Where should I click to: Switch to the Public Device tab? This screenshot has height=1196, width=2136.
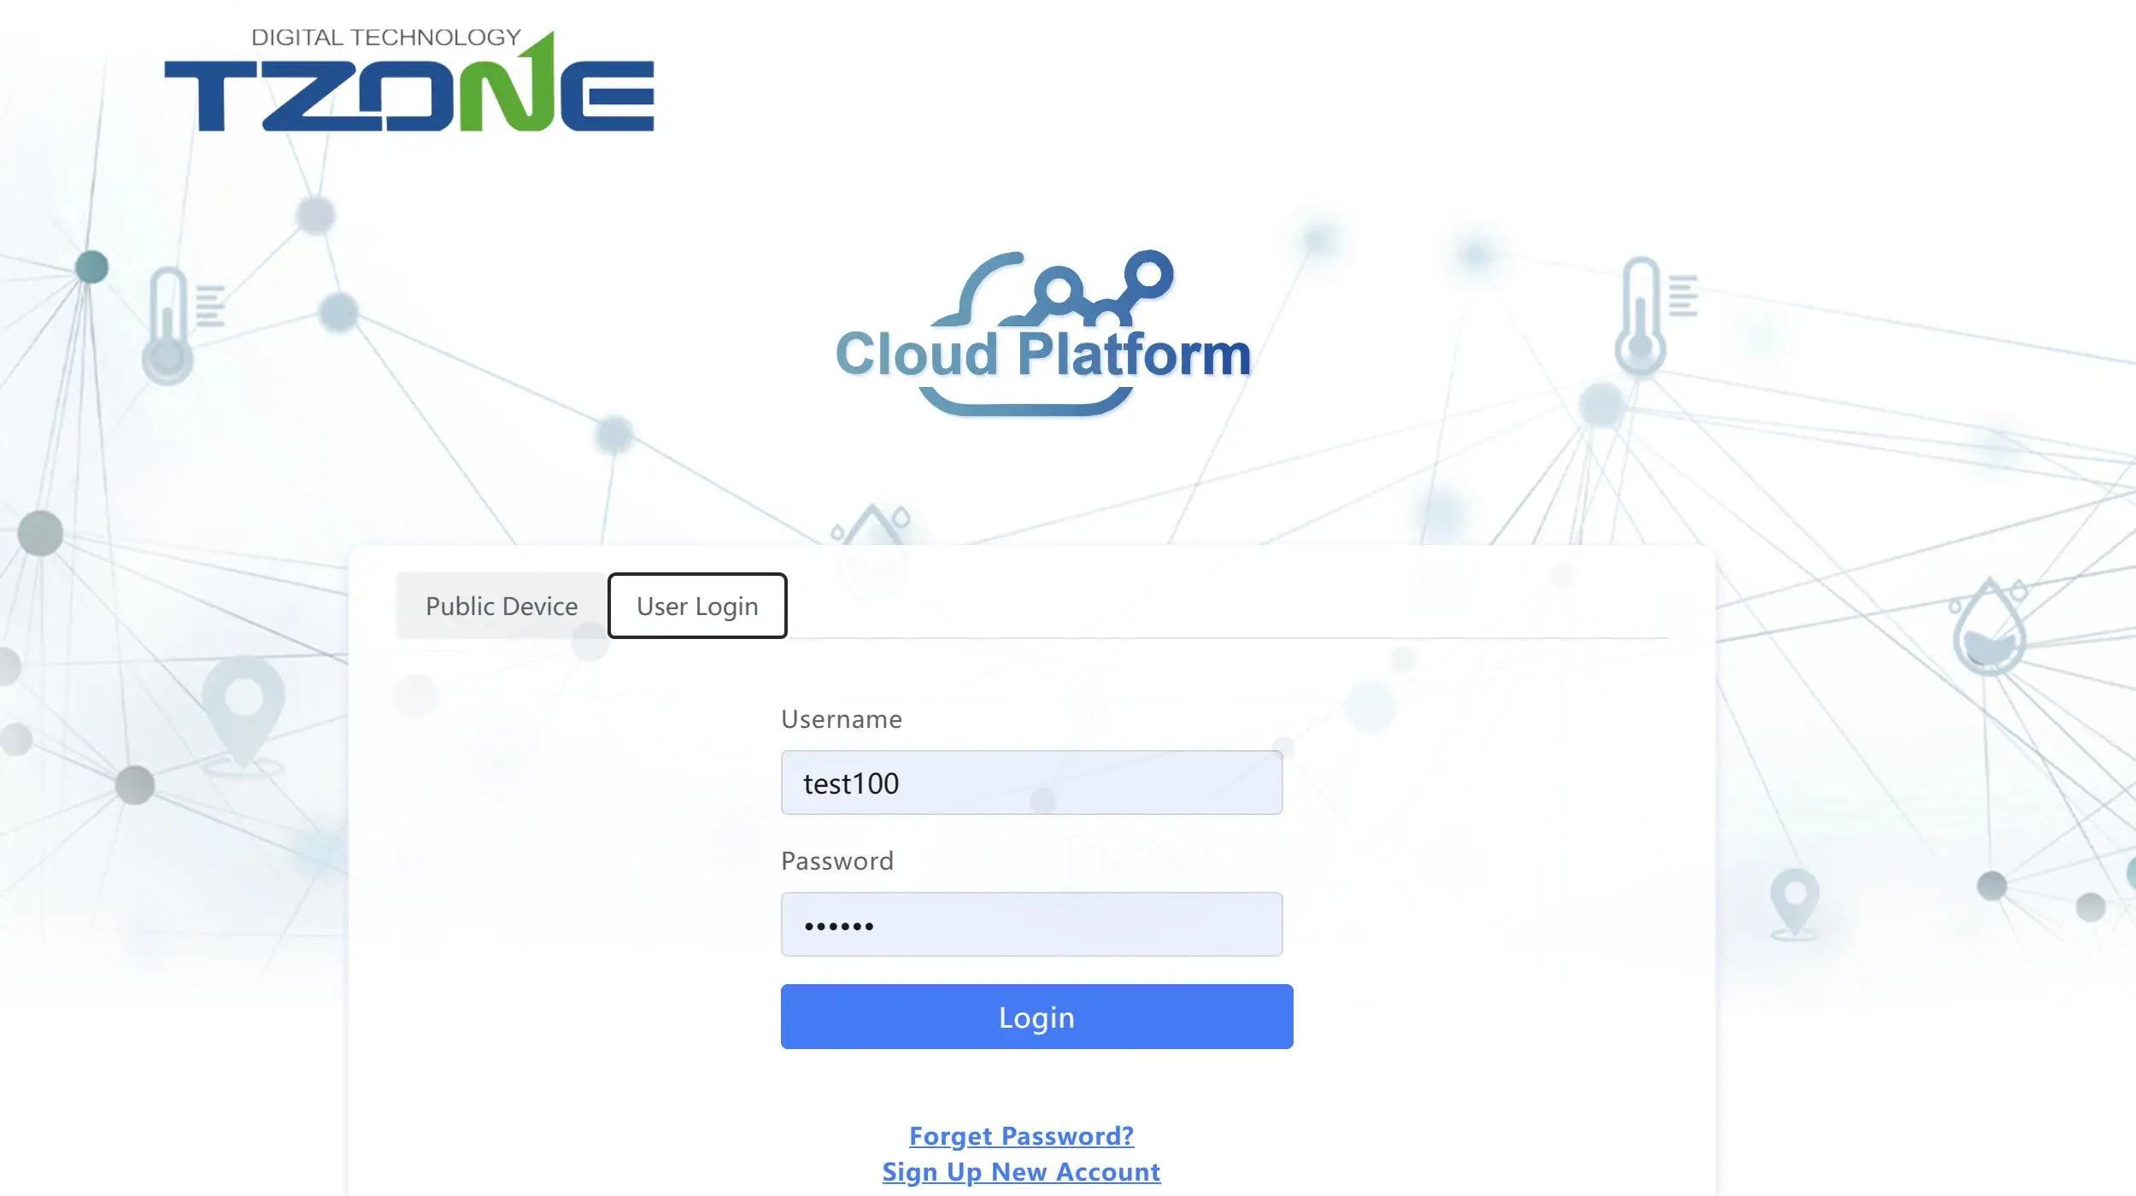501,606
